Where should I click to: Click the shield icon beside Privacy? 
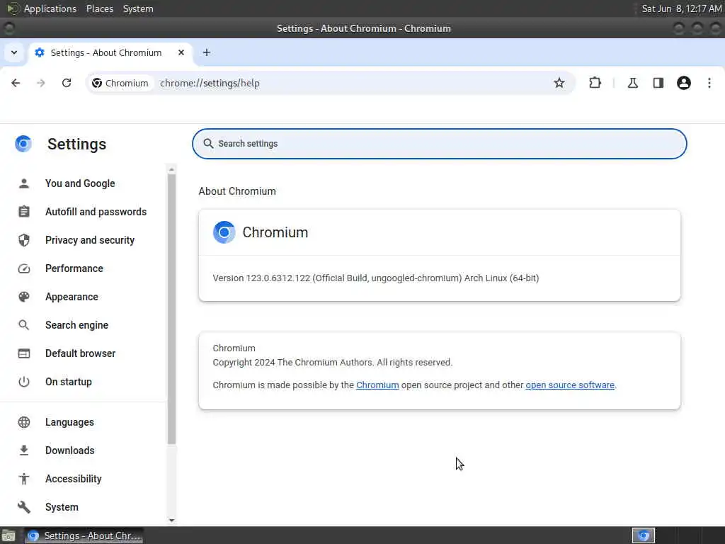point(23,240)
